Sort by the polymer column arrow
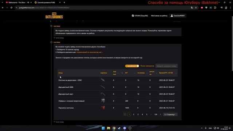Screen dimensions: 233x131 (x=146, y=73)
